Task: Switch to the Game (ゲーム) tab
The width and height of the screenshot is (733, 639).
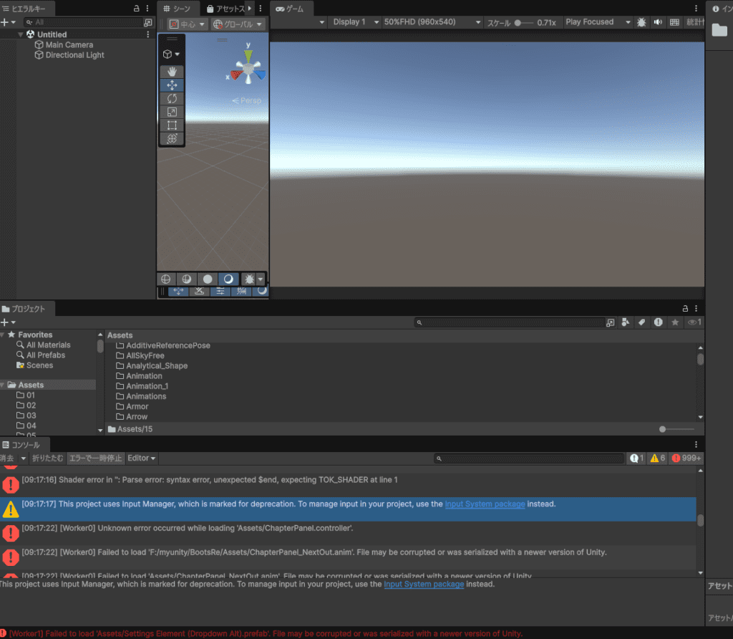Action: pos(291,9)
